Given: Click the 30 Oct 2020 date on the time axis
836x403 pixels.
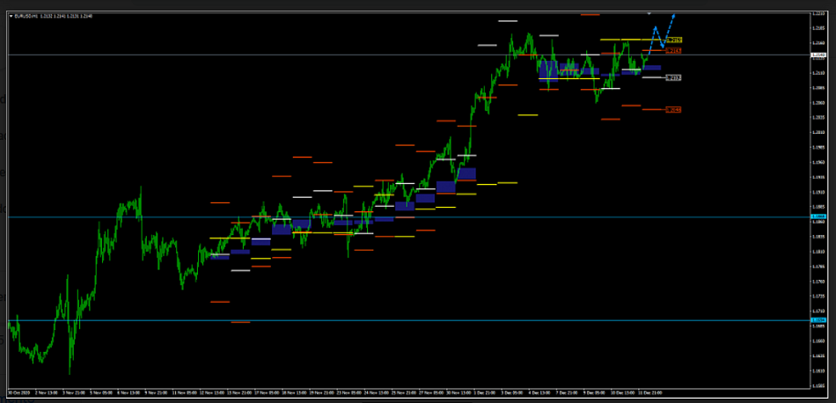Looking at the screenshot, I should pyautogui.click(x=19, y=392).
